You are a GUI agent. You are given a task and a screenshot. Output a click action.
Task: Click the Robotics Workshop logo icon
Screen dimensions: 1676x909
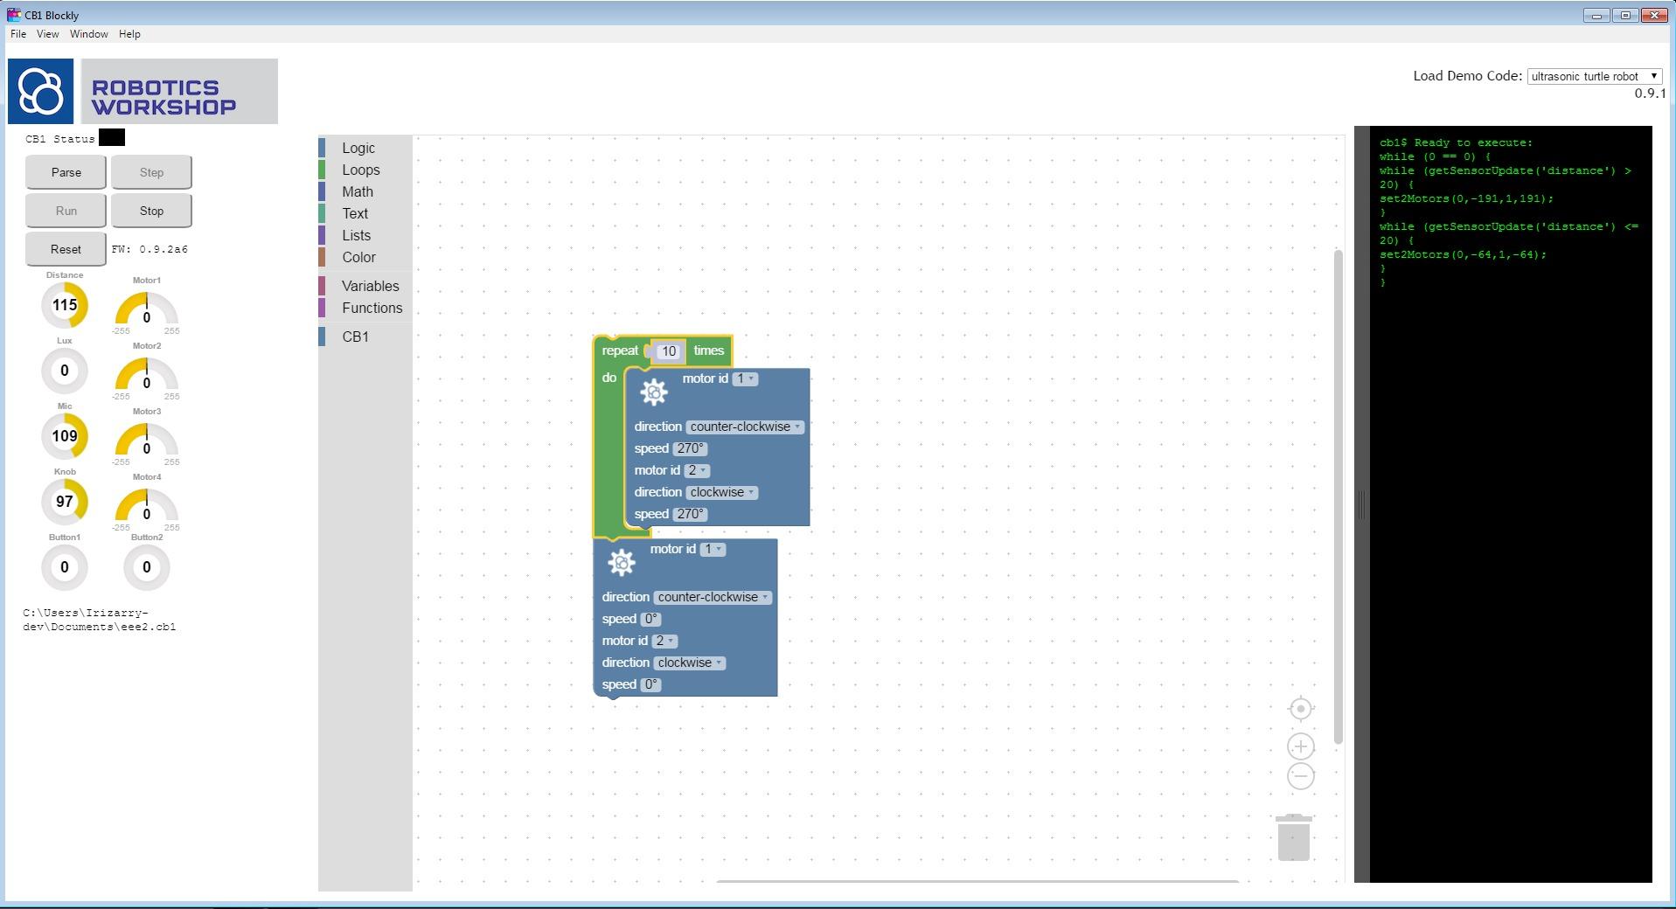coord(41,92)
